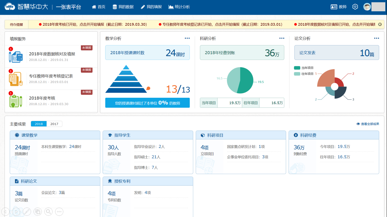This screenshot has width=387, height=217.
Task: Click the 2018年度考核已开始 reminder link
Action: (95, 25)
